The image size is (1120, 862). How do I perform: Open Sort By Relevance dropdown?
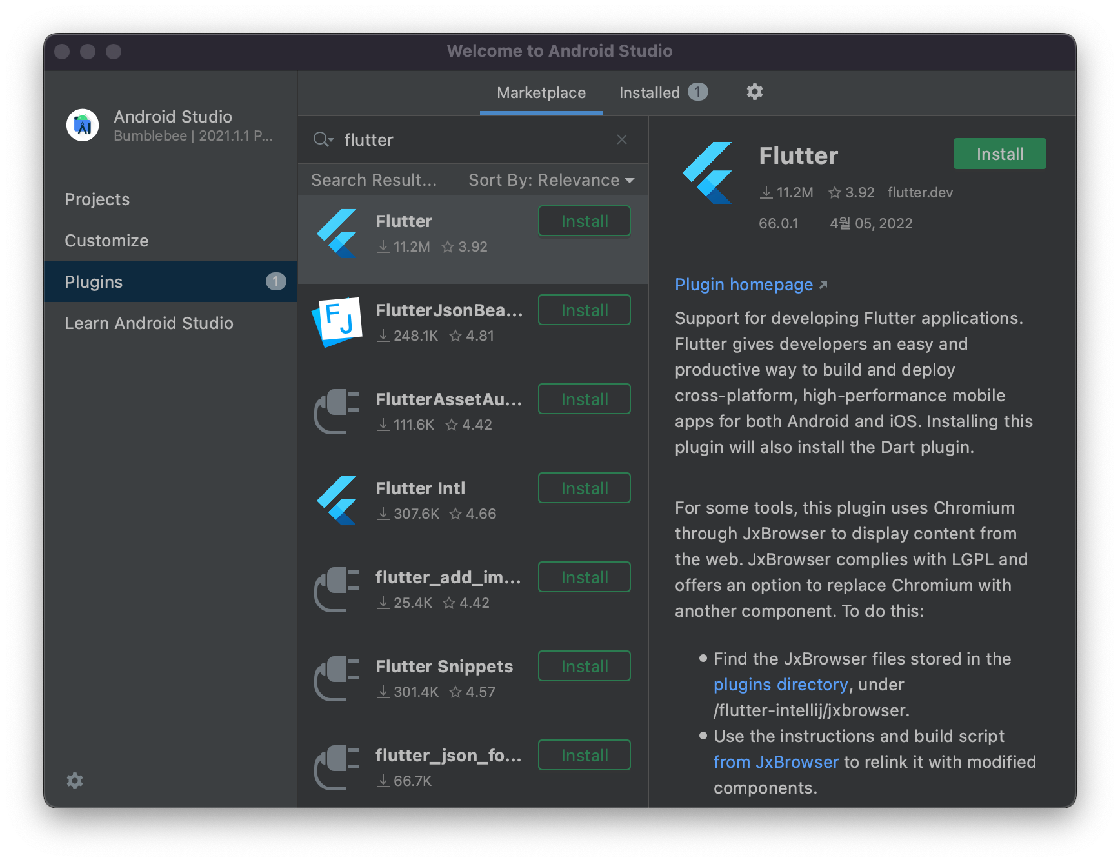(552, 180)
